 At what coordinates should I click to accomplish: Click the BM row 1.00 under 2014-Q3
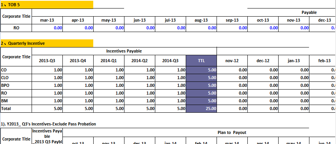tap(171, 101)
